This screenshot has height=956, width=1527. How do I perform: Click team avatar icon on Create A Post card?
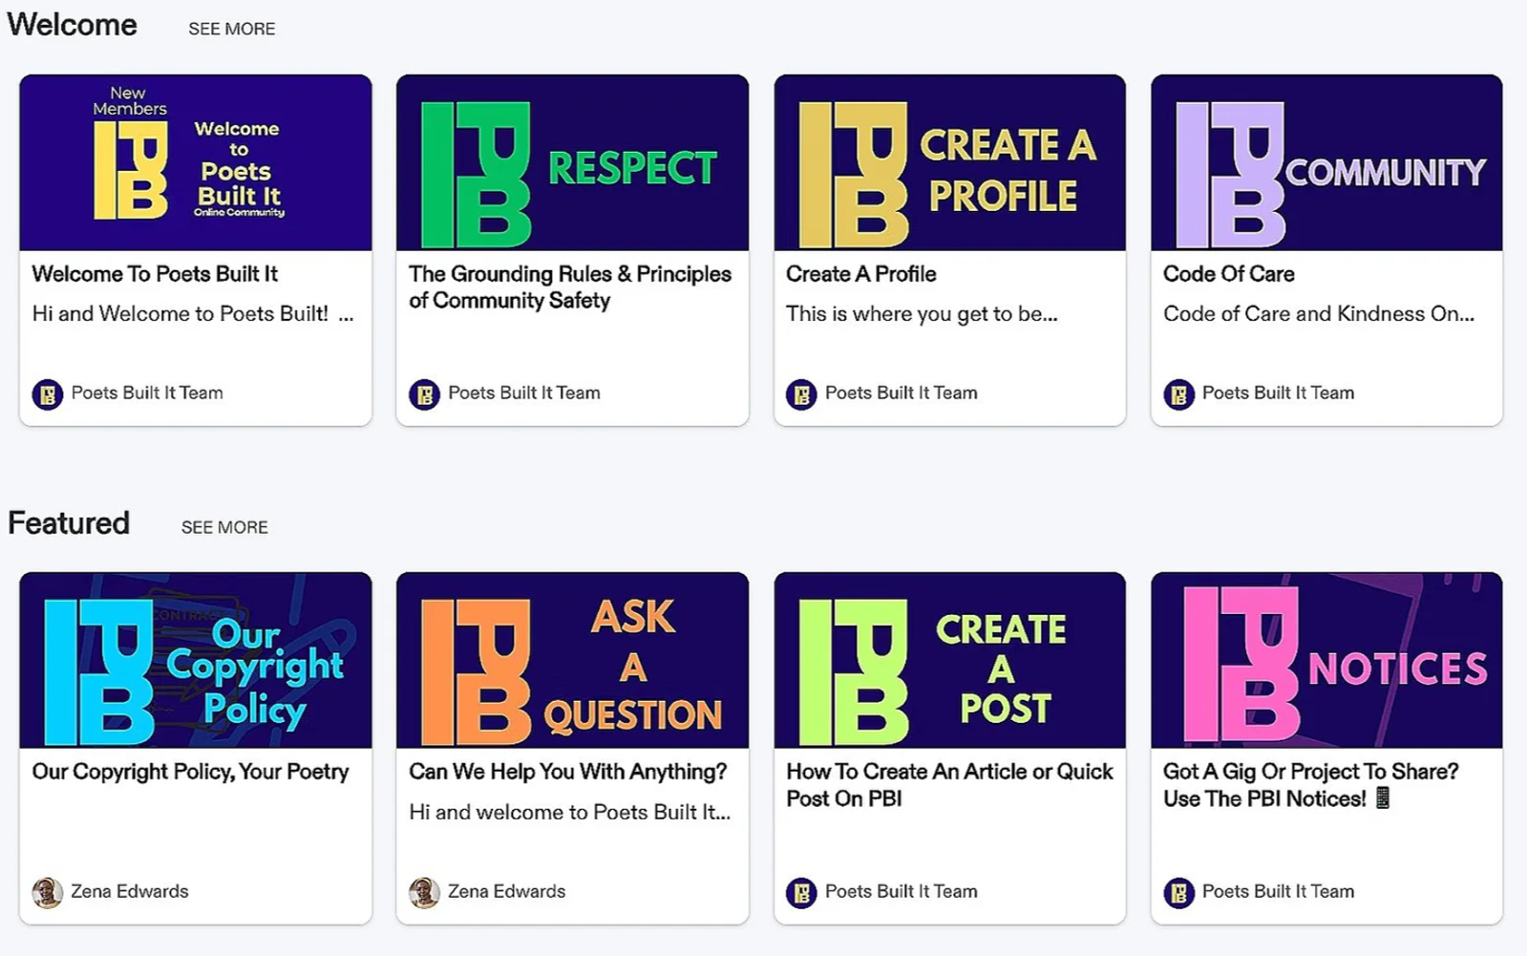click(x=802, y=892)
